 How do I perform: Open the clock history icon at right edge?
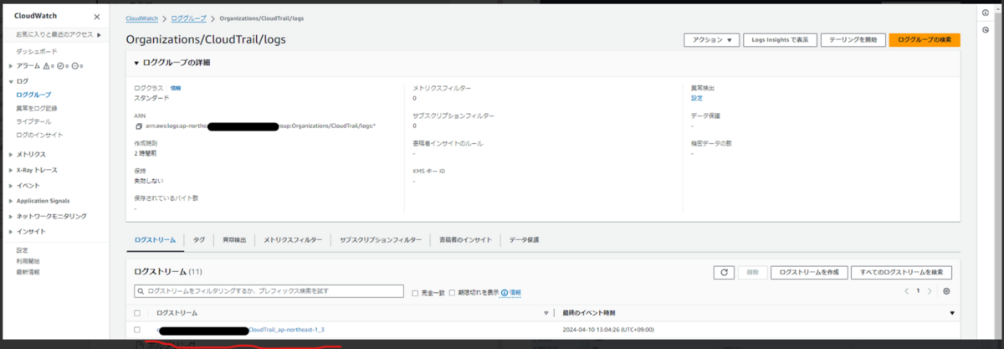[985, 29]
